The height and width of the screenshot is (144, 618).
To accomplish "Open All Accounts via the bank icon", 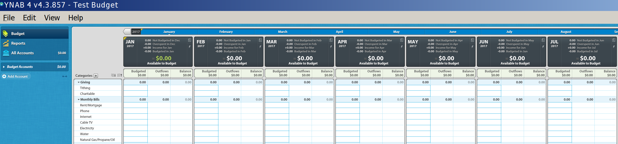I will (x=6, y=53).
